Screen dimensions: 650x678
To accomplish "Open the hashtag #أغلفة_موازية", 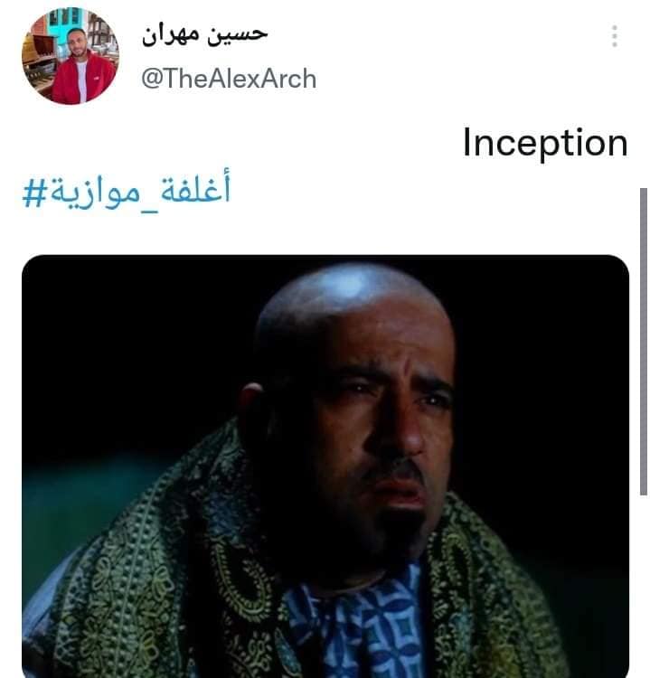I will 127,191.
